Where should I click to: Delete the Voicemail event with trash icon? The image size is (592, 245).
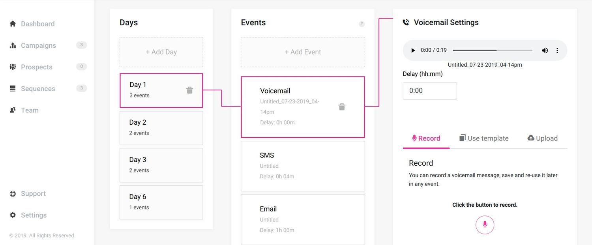[342, 107]
